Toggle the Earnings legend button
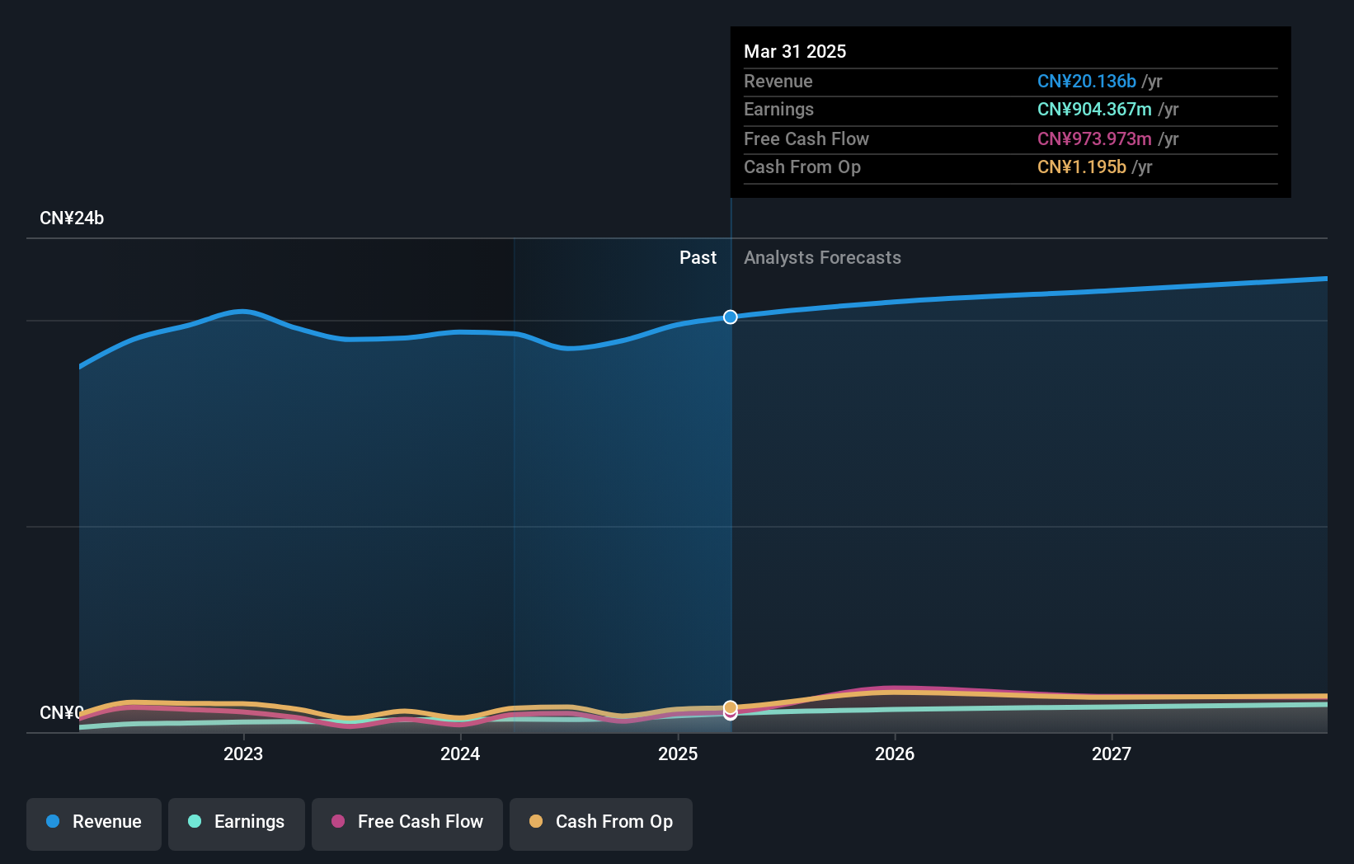 coord(237,824)
